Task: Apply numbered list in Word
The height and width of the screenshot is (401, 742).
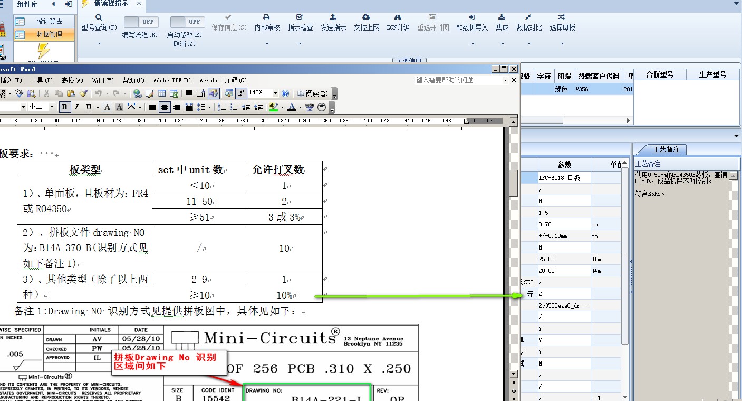Action: pyautogui.click(x=222, y=107)
